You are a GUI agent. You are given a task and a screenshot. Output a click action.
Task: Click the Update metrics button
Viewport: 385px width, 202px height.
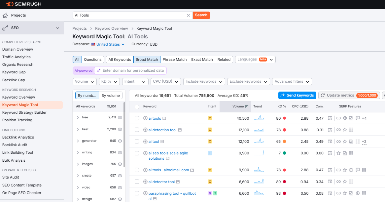(x=349, y=95)
